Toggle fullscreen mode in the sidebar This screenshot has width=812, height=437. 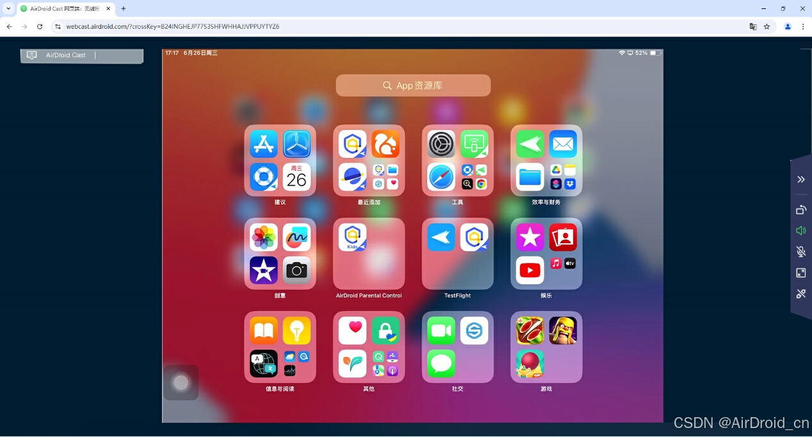coord(800,273)
